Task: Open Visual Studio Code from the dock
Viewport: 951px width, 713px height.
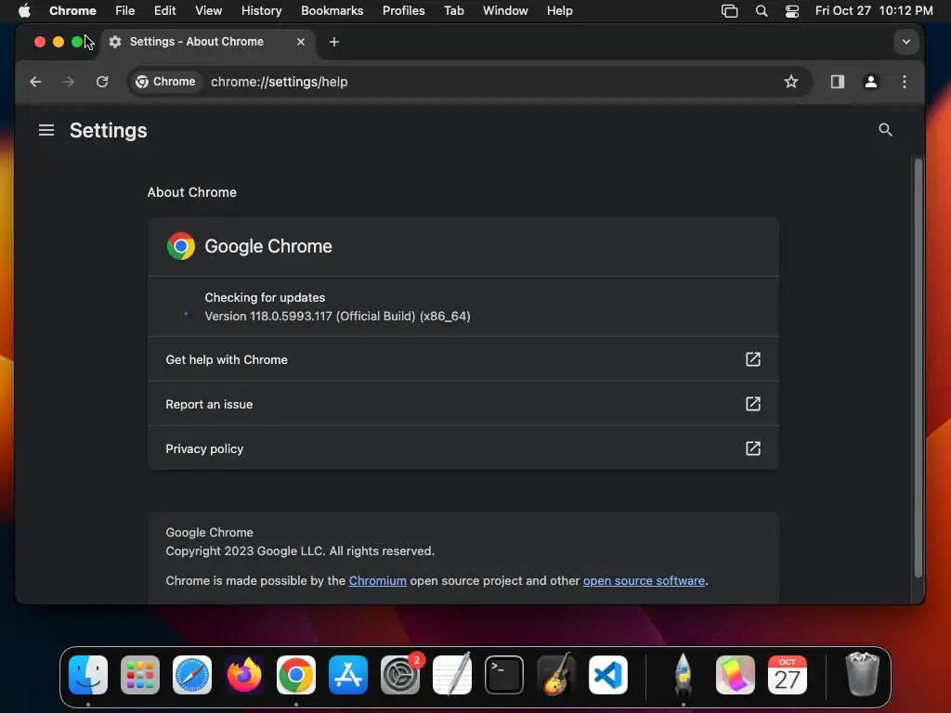Action: tap(608, 675)
